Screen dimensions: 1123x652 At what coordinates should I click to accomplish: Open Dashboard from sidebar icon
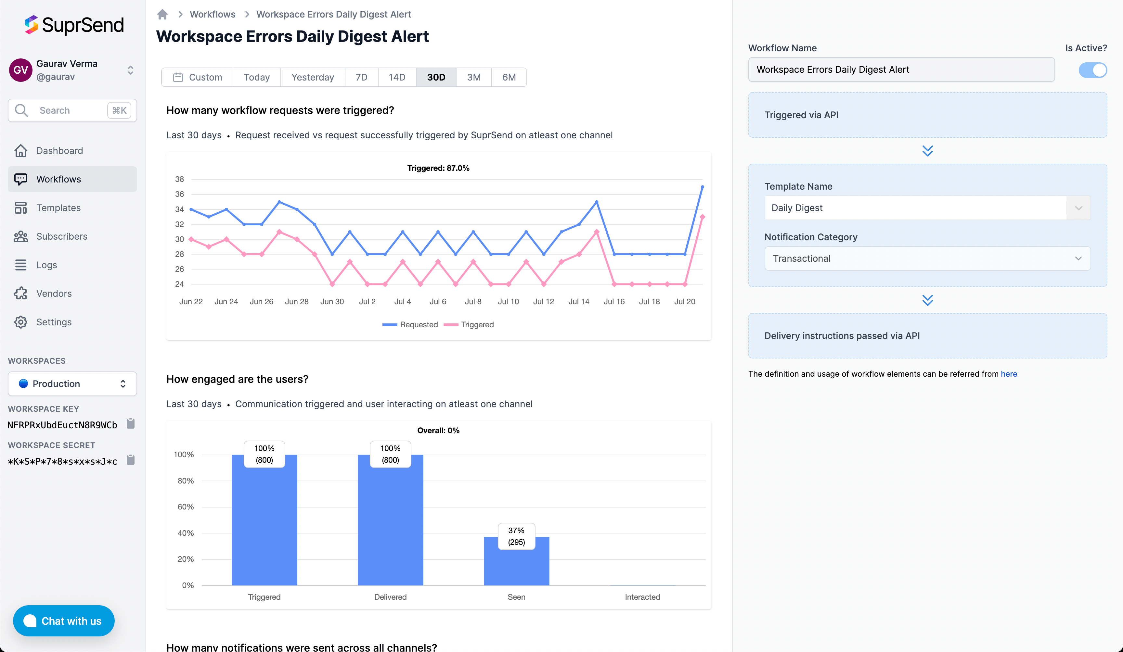point(20,151)
